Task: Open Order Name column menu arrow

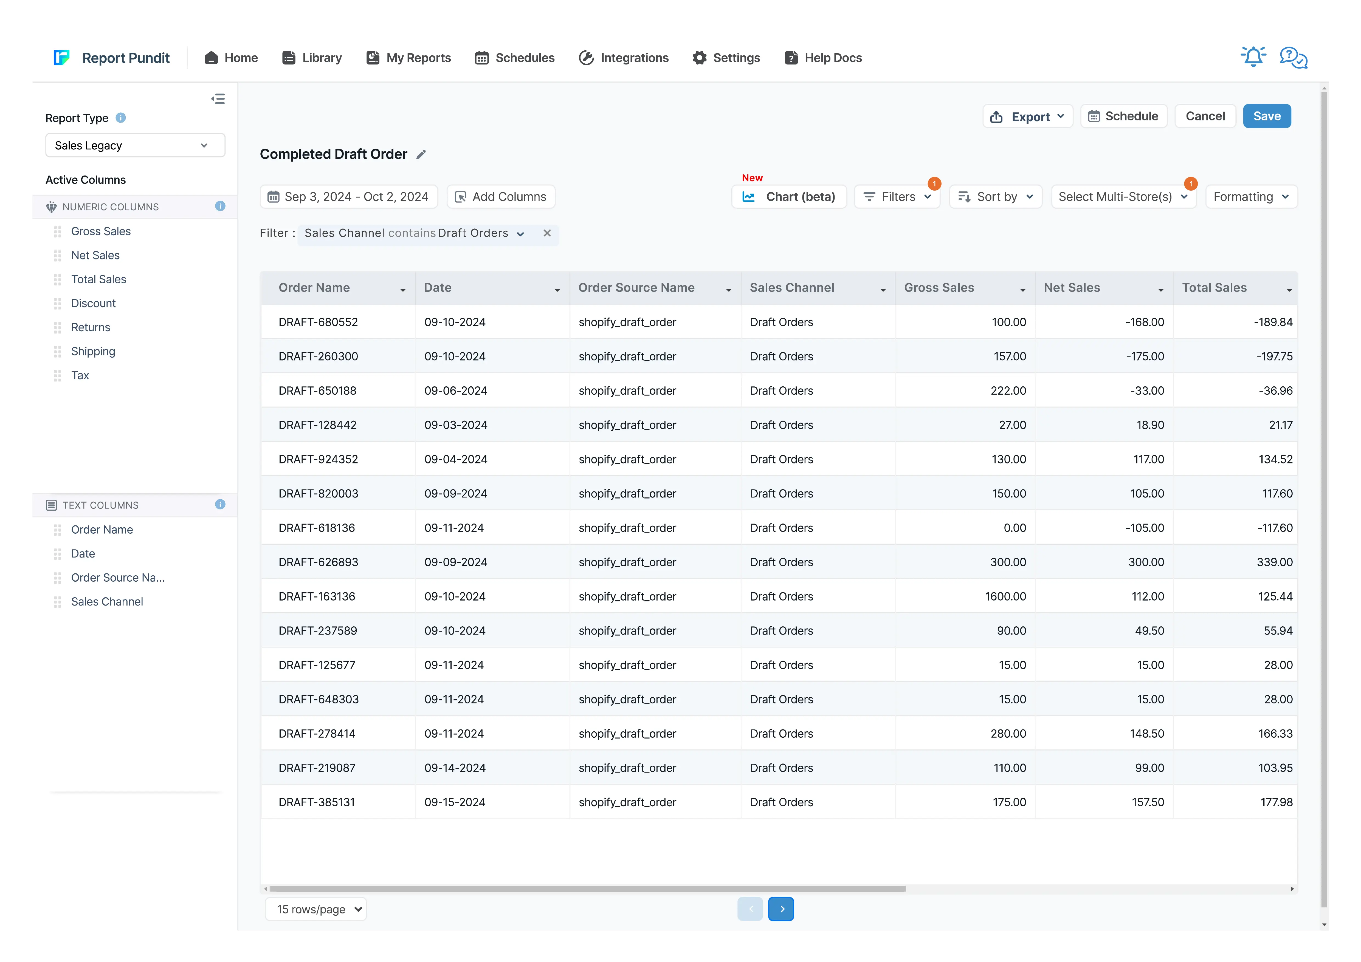Action: (x=403, y=290)
